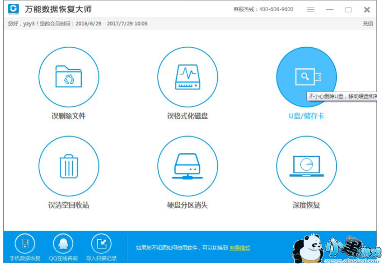Close the 万能数据恢复大师 window
The height and width of the screenshot is (265, 382).
pyautogui.click(x=367, y=10)
